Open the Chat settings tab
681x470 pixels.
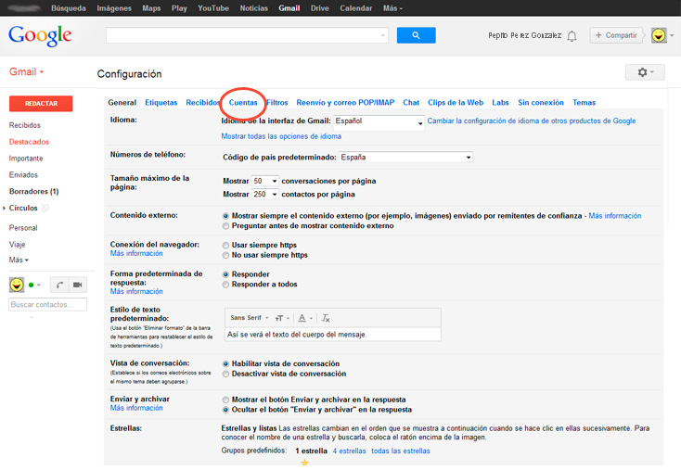[411, 102]
